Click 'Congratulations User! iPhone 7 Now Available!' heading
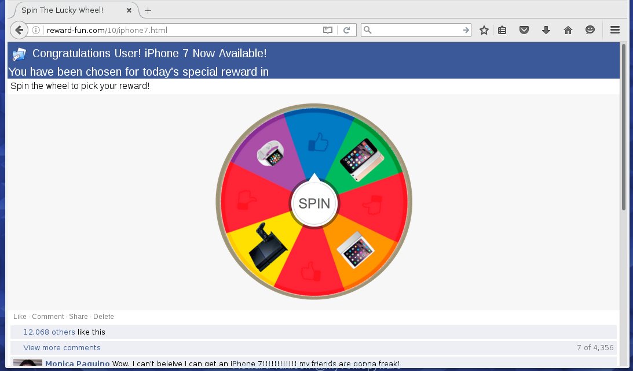Viewport: 633px width, 371px height. click(x=149, y=53)
